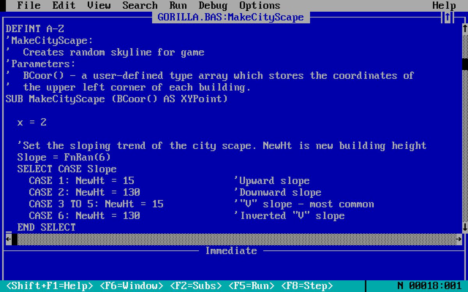Click 'the upper left corner' comment line
The width and height of the screenshot is (468, 292).
point(128,87)
